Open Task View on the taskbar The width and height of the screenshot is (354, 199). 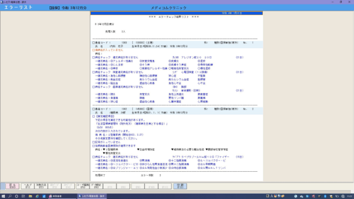click(x=23, y=196)
